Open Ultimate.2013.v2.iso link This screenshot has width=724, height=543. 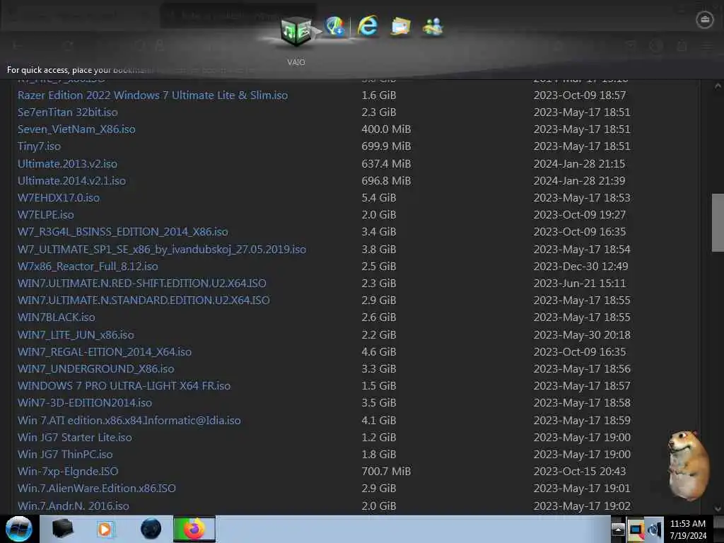pos(67,164)
